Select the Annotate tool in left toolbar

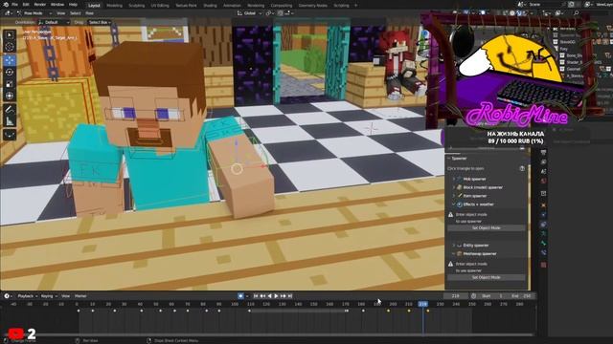[10, 110]
